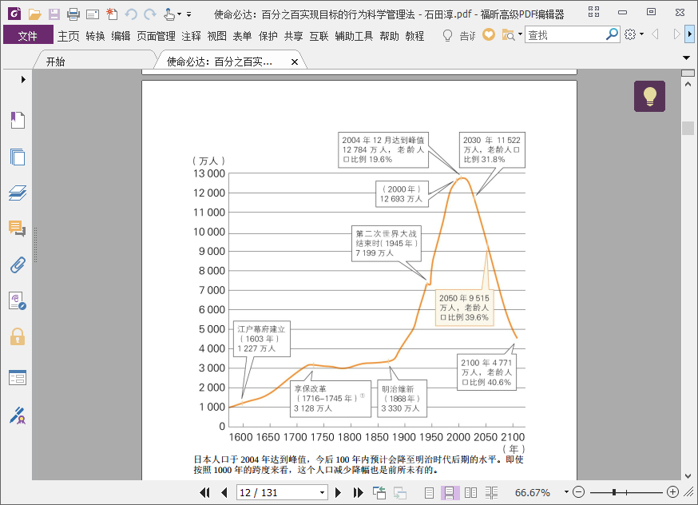Open the digital signatures panel

click(x=18, y=301)
